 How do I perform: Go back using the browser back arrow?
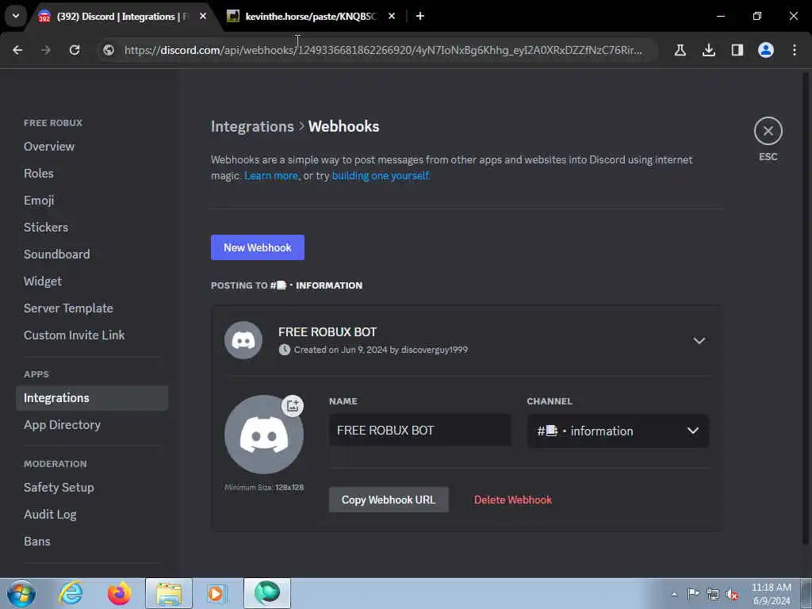[17, 50]
